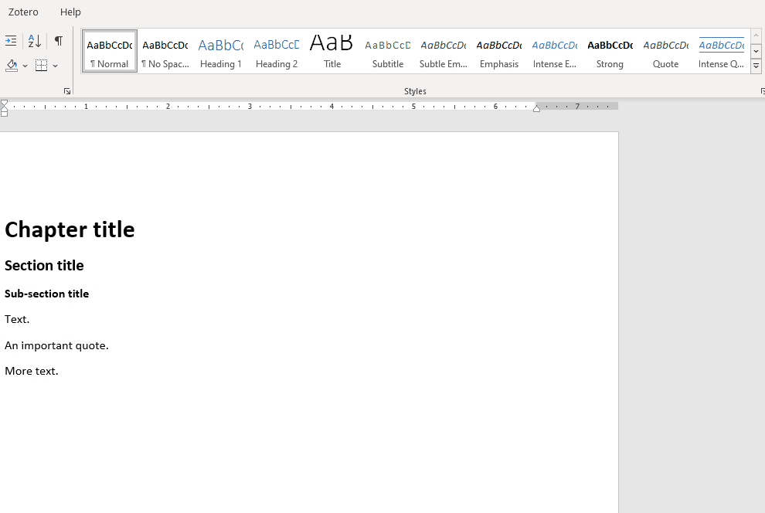This screenshot has height=513, width=765.
Task: Apply the Title style
Action: [332, 51]
